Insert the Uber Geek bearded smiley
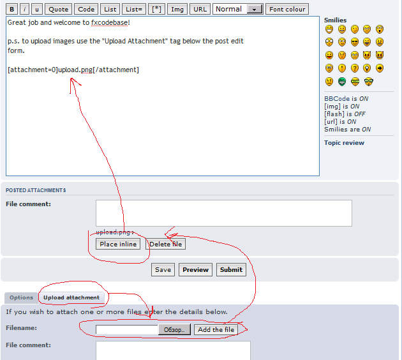The width and height of the screenshot is (402, 360). click(369, 82)
